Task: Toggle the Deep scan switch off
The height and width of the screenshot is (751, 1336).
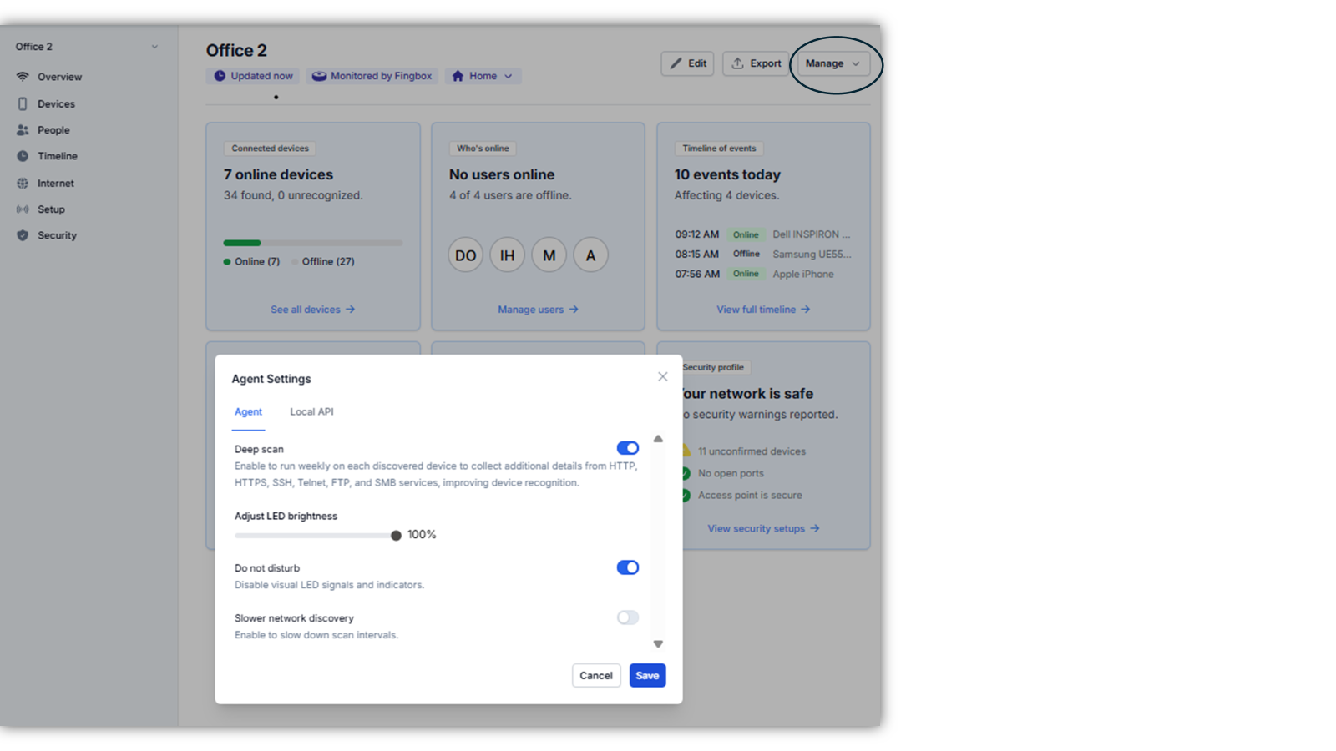Action: (627, 448)
